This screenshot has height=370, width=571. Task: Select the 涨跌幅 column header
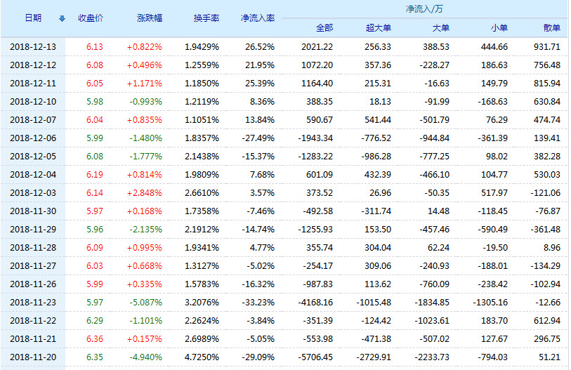point(149,18)
